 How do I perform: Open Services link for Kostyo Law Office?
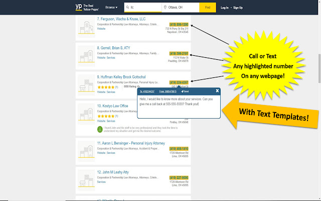tap(111, 121)
